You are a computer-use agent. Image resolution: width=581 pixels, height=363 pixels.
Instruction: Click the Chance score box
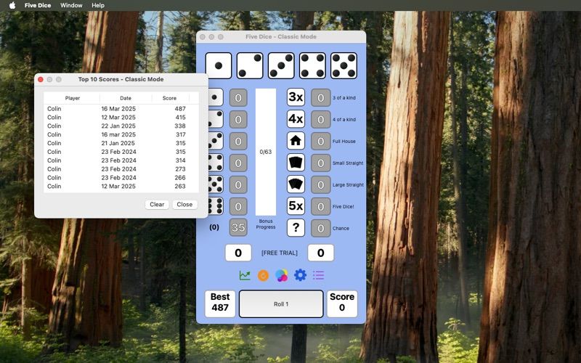click(x=320, y=228)
